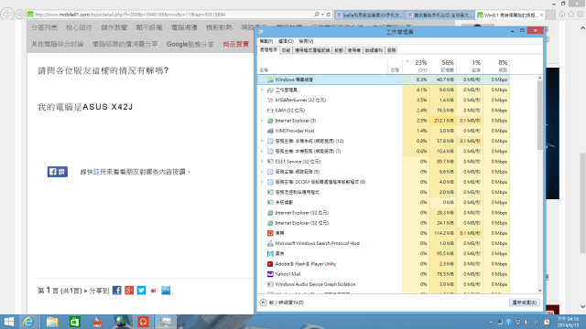Viewport: 586px width, 329px height.
Task: Click the restart button in Task Manager
Action: click(525, 302)
